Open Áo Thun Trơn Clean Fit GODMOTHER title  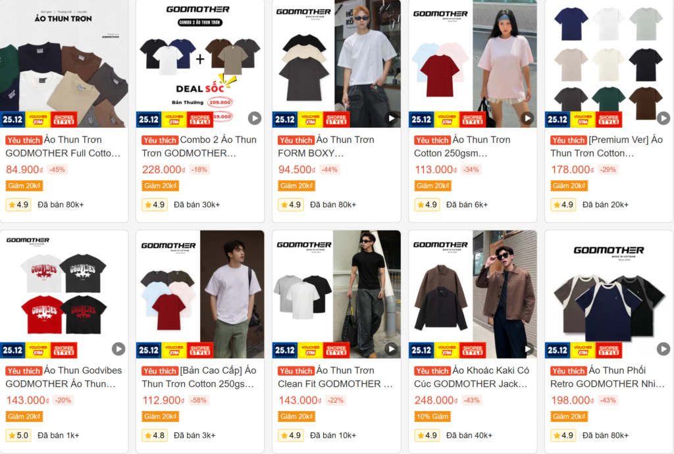(335, 377)
